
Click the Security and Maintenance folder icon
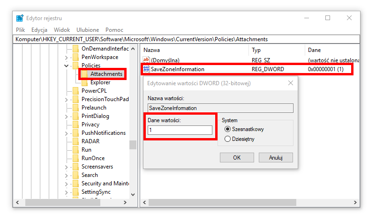click(x=76, y=183)
